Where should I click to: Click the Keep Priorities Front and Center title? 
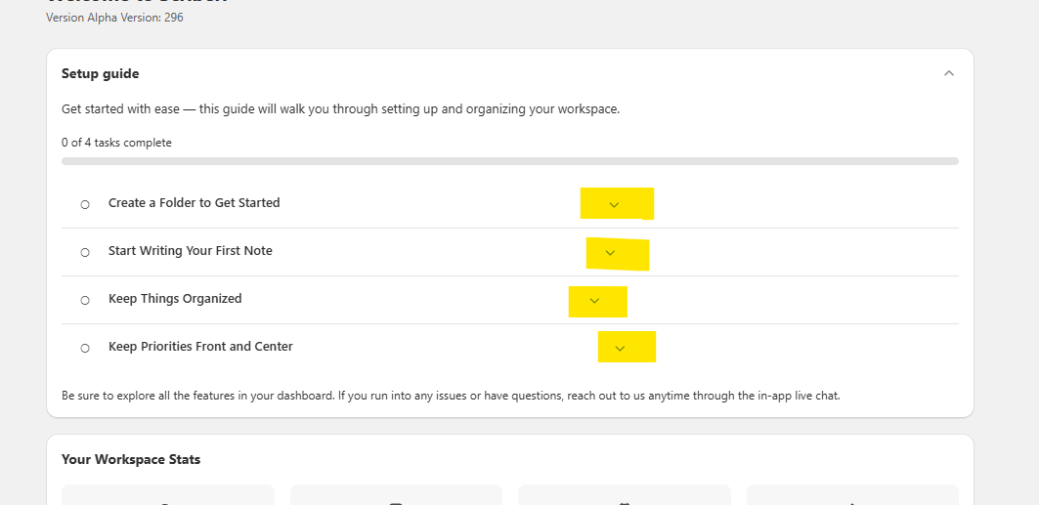click(200, 347)
